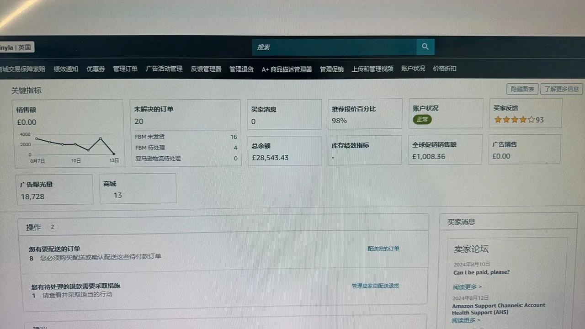Image resolution: width=585 pixels, height=329 pixels.
Task: Click the green 正常 account status badge
Action: (422, 119)
